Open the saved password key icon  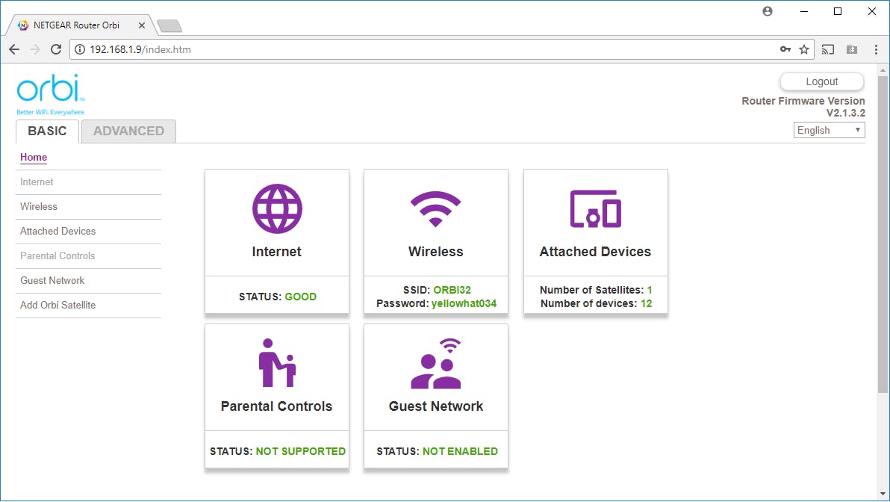click(785, 49)
